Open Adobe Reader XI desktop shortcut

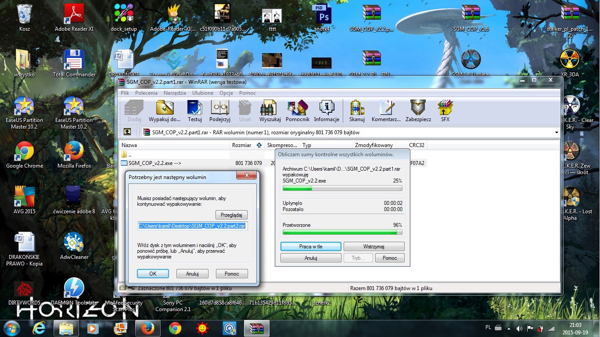(x=74, y=18)
